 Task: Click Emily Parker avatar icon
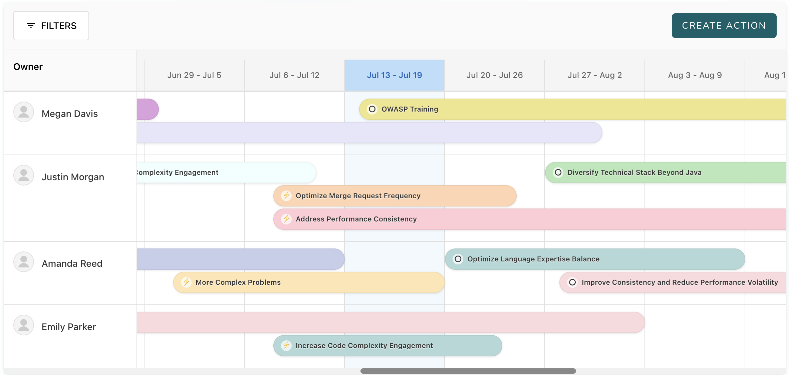pos(24,325)
